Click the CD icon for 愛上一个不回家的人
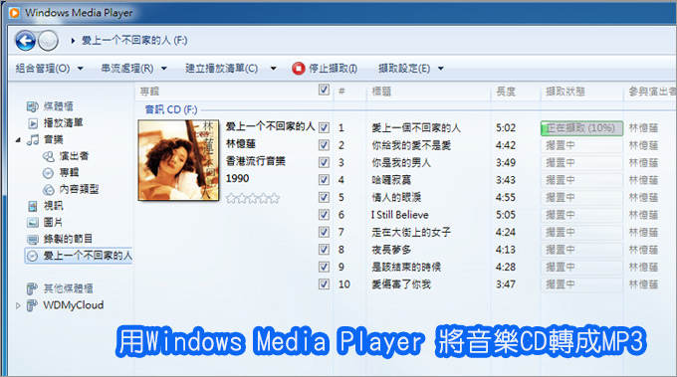The height and width of the screenshot is (377, 677). tap(32, 257)
